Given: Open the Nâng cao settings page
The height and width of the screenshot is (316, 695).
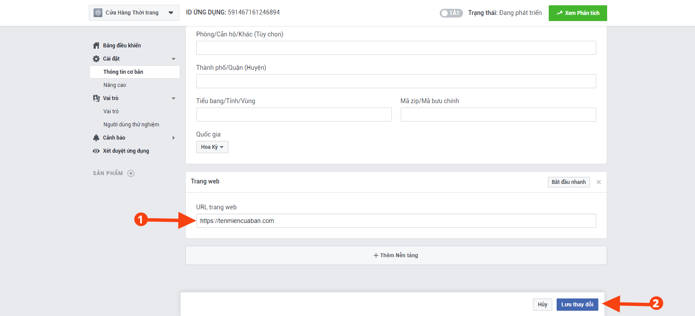Looking at the screenshot, I should tap(115, 85).
